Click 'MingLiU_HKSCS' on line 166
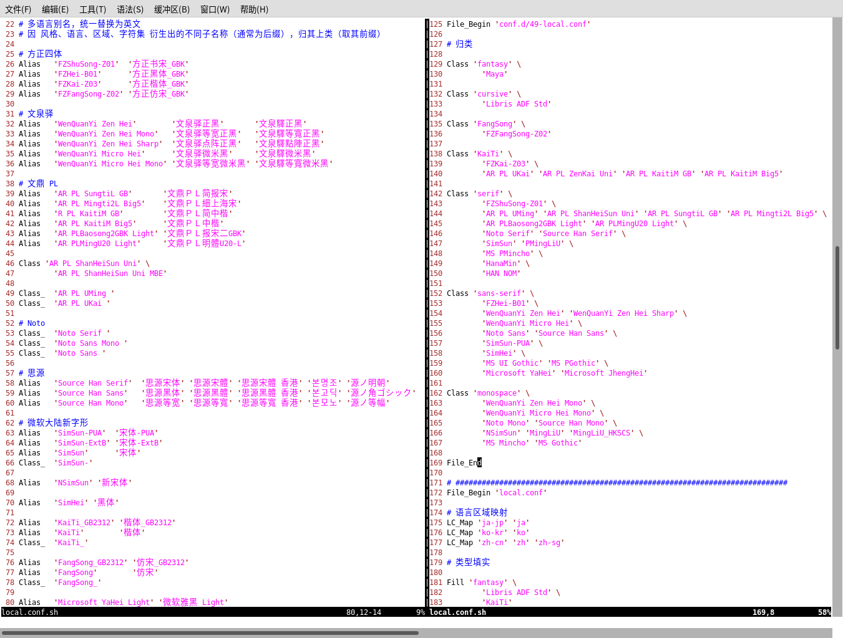The image size is (843, 638). pos(602,433)
